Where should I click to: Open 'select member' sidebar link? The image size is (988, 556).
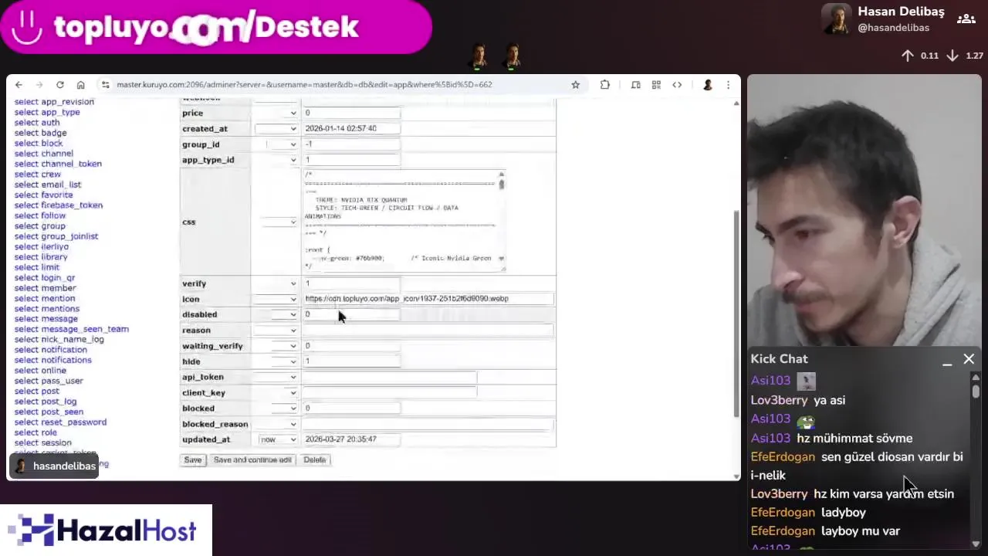[45, 288]
